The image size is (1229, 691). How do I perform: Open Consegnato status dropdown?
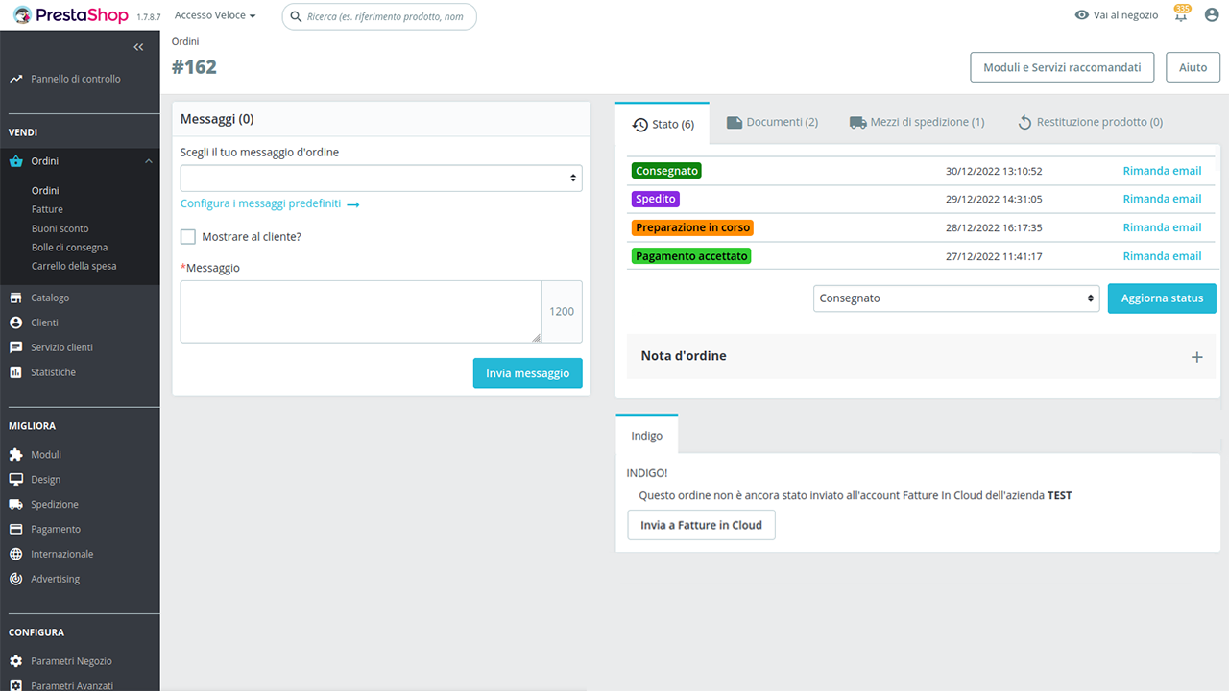click(956, 298)
